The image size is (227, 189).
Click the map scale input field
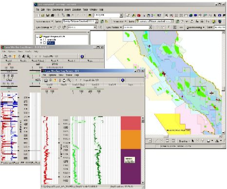pos(107,15)
